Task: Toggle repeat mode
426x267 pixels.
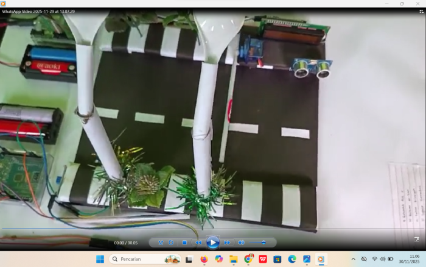Action: [x=171, y=243]
